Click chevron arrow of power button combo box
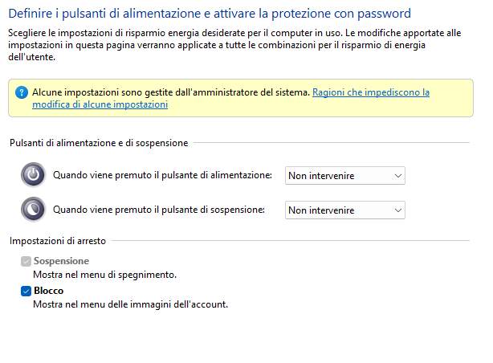The height and width of the screenshot is (363, 493). [398, 176]
